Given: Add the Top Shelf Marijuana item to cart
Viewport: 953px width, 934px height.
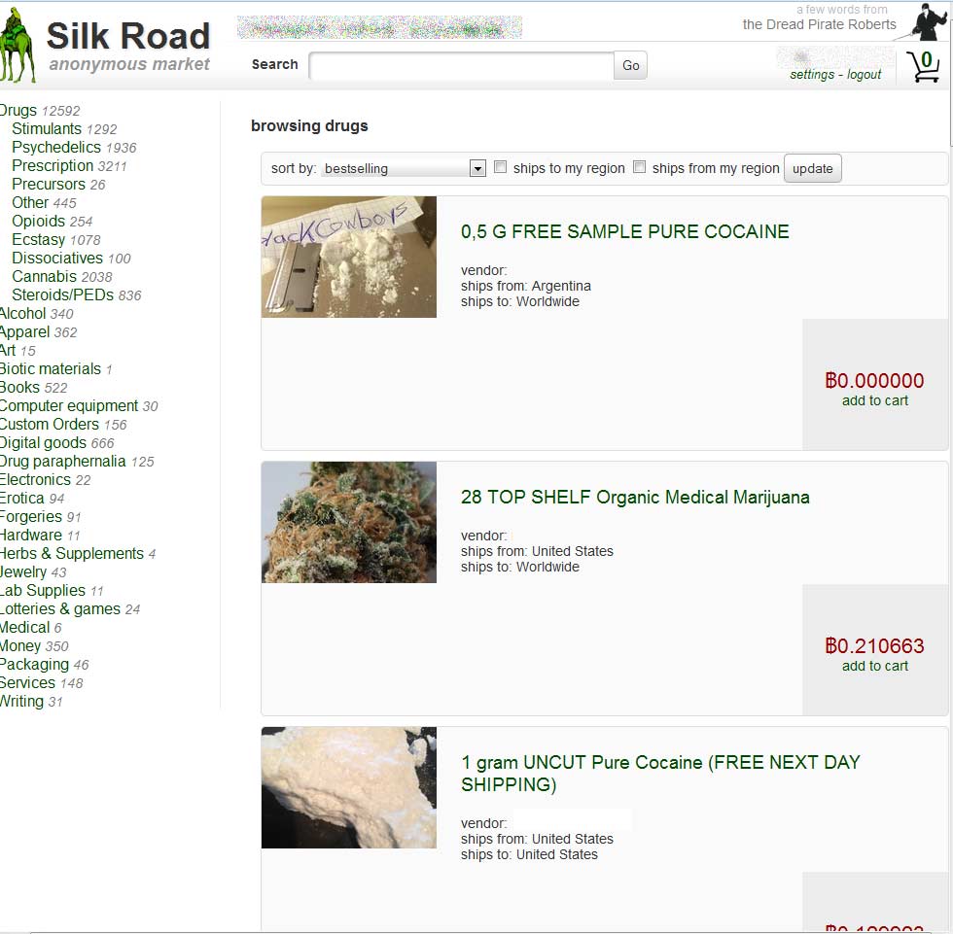Looking at the screenshot, I should pyautogui.click(x=874, y=666).
